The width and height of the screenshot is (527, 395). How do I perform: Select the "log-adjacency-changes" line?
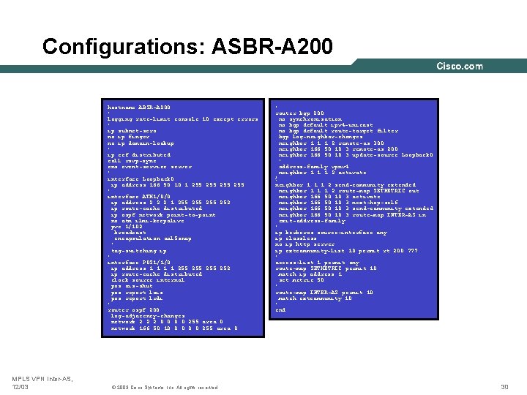(148, 316)
